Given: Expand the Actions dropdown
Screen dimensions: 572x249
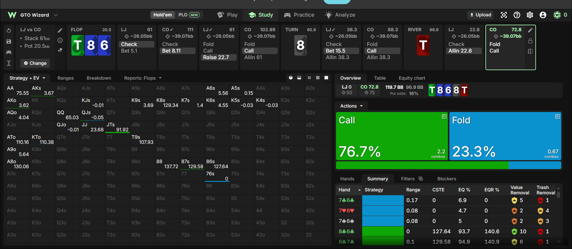Looking at the screenshot, I should (x=351, y=106).
